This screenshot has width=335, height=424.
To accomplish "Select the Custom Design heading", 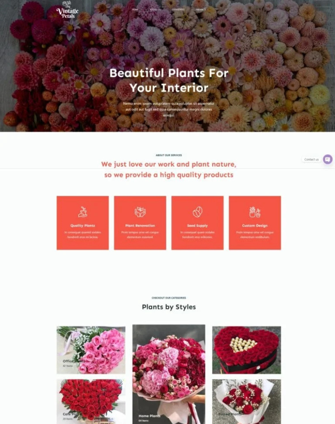I will [x=255, y=226].
